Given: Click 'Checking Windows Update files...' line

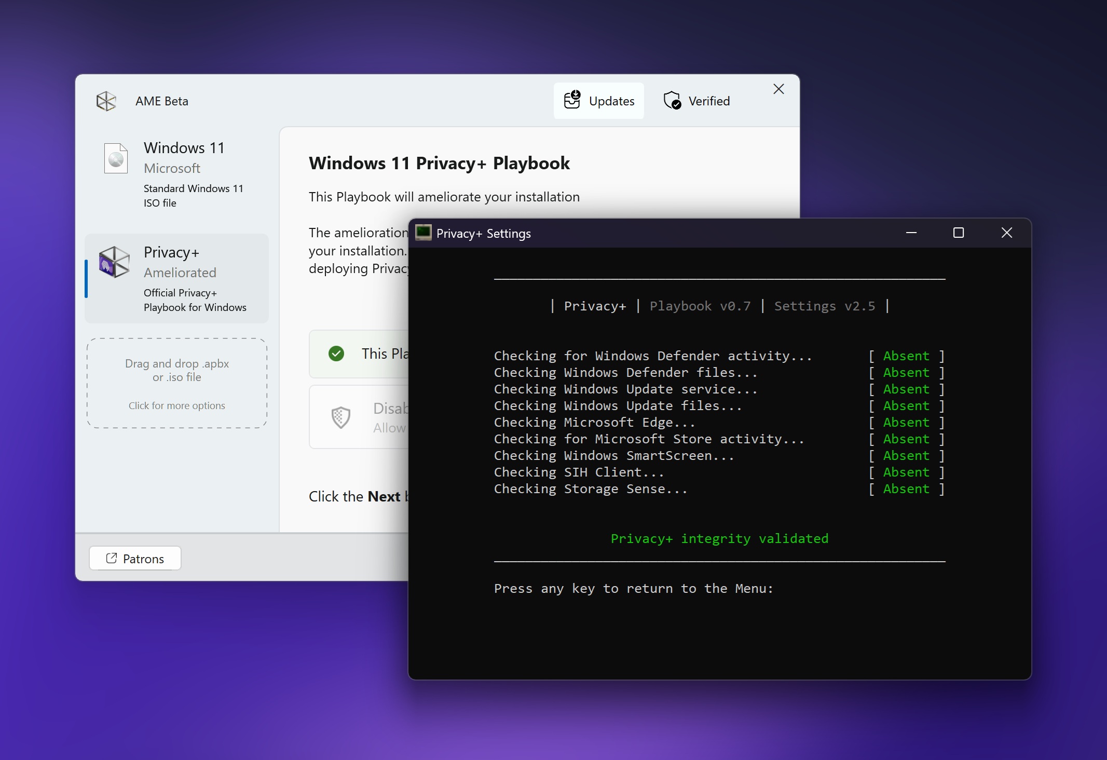Looking at the screenshot, I should point(618,406).
